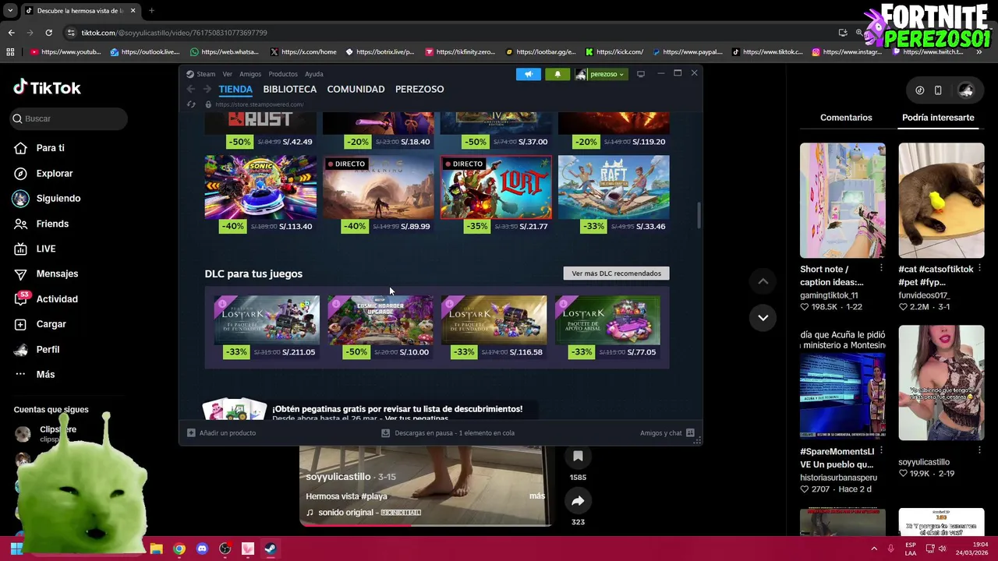Open the COMUNIDAD tab in Steam
Image resolution: width=998 pixels, height=561 pixels.
(356, 89)
